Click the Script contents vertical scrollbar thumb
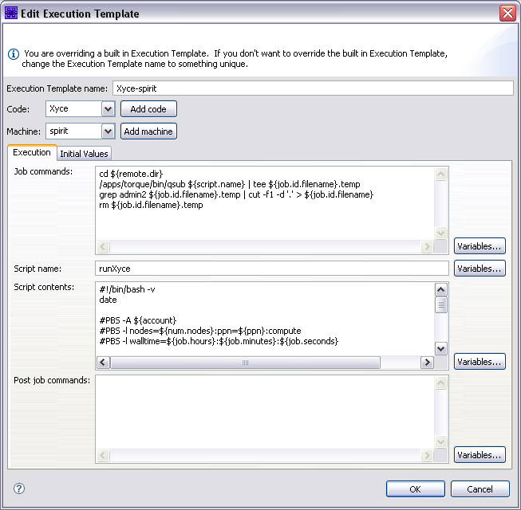The image size is (521, 510). [441, 304]
